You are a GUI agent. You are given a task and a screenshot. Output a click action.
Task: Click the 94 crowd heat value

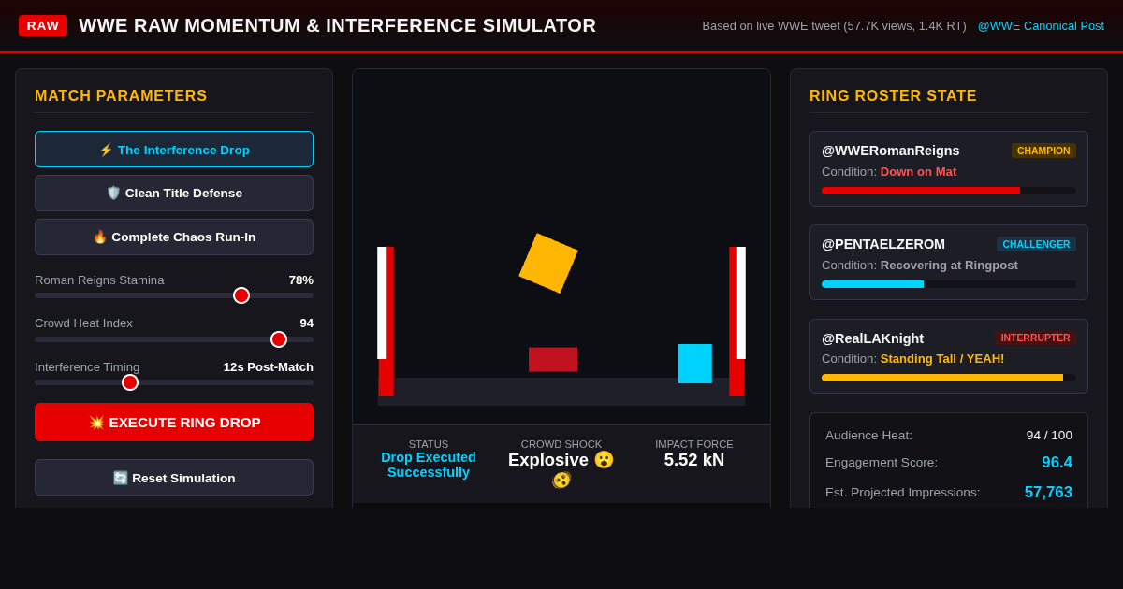tap(307, 323)
